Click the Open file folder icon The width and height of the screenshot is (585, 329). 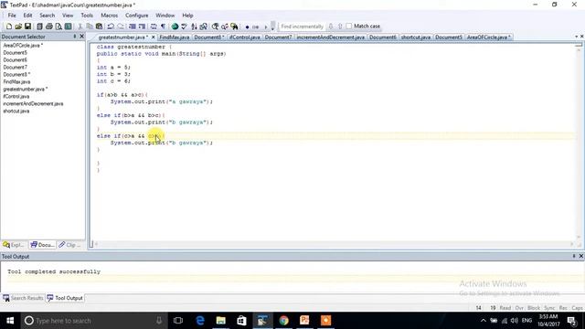18,27
